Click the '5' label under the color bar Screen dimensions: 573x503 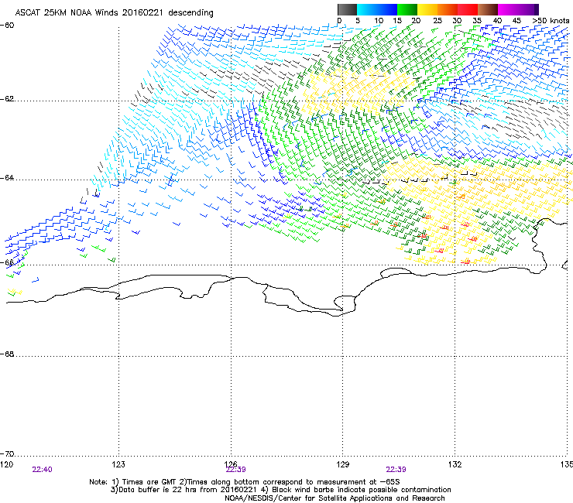tap(358, 21)
